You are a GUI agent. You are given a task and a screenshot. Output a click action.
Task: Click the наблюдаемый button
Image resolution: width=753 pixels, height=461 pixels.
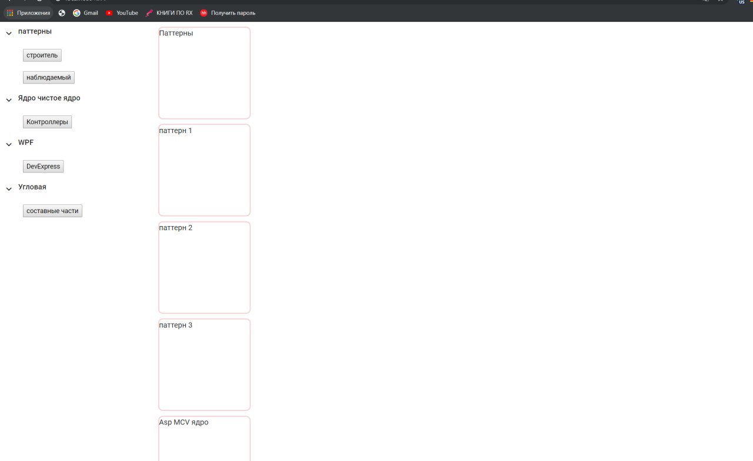click(x=49, y=78)
